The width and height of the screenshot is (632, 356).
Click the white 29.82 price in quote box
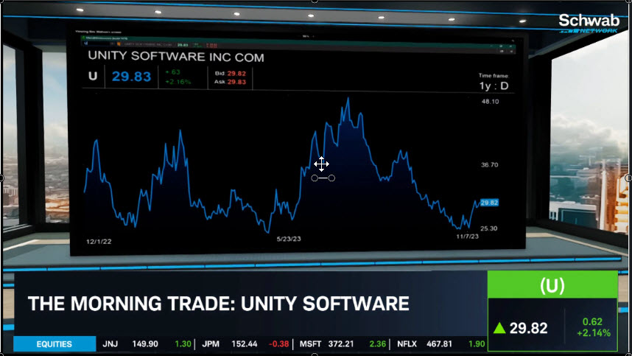(x=528, y=328)
